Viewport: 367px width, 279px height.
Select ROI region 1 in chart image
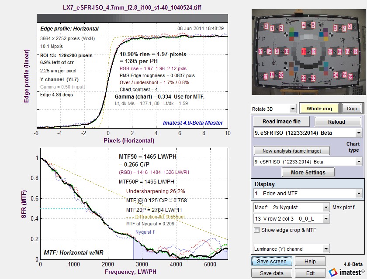272,28
